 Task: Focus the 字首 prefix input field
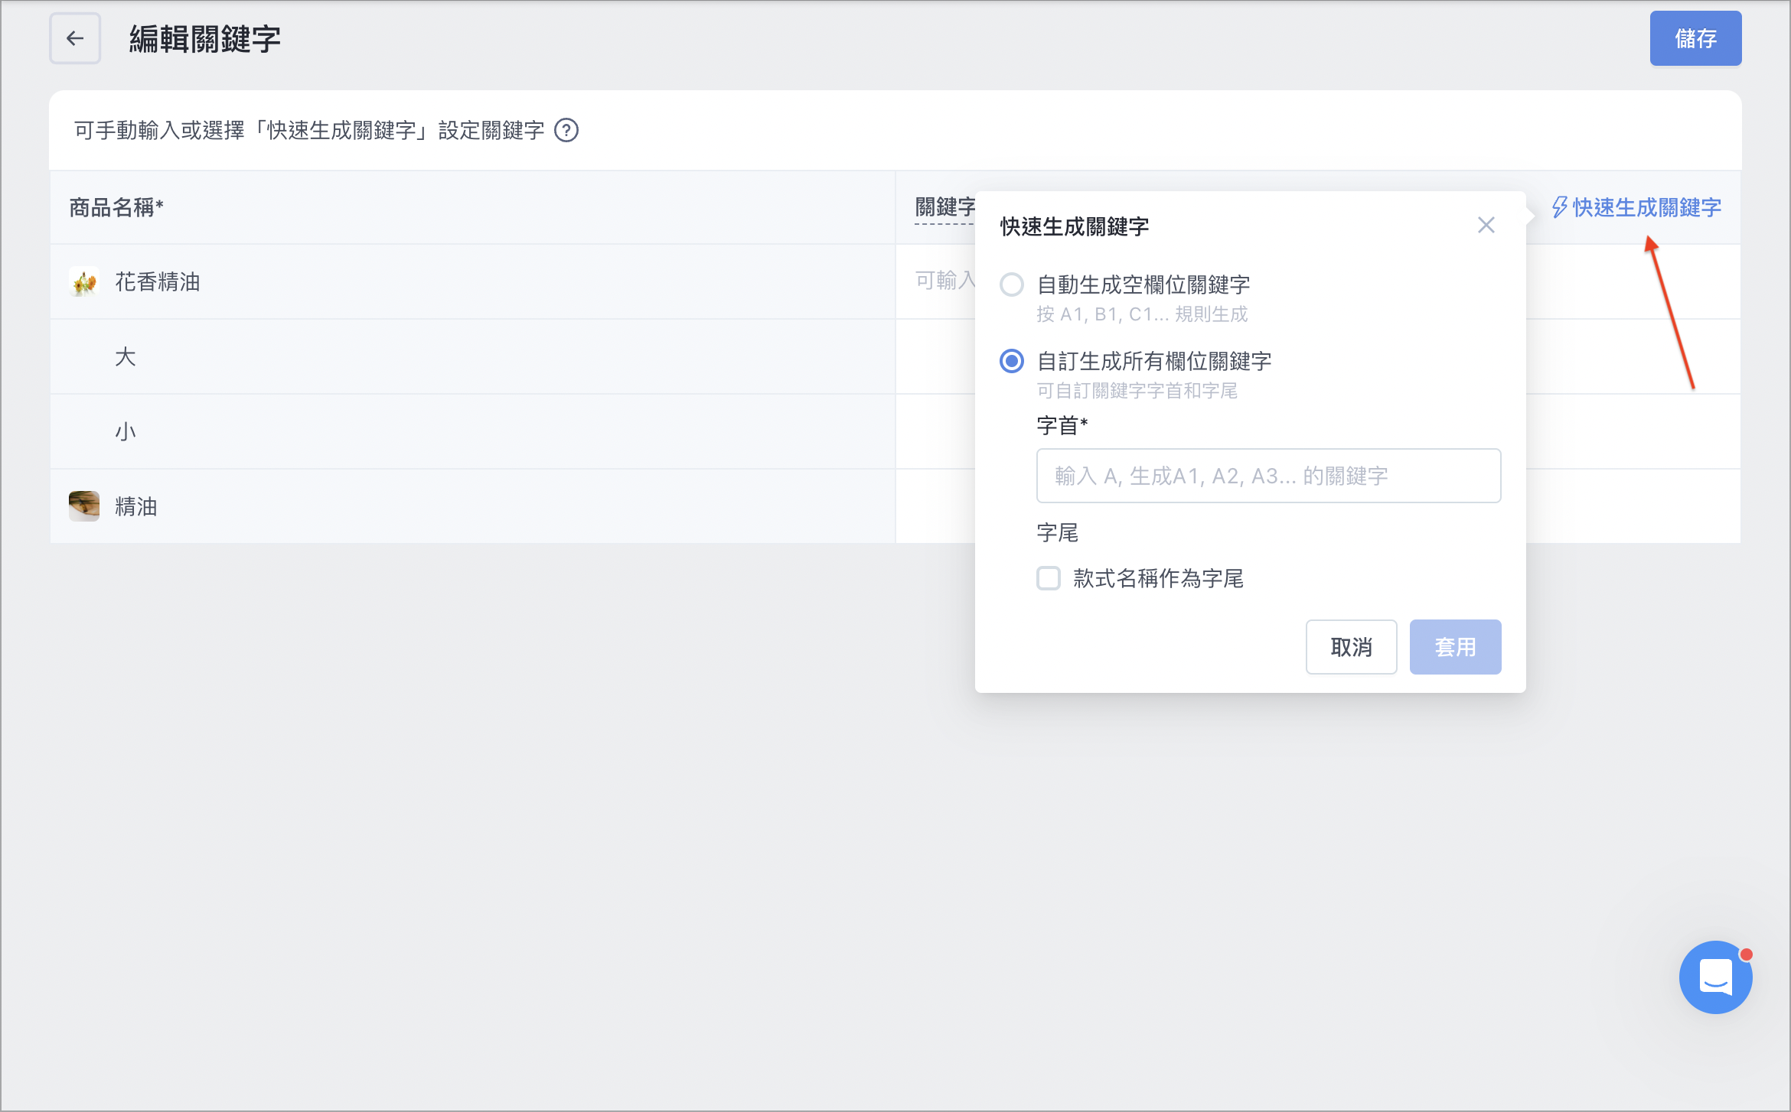point(1268,476)
